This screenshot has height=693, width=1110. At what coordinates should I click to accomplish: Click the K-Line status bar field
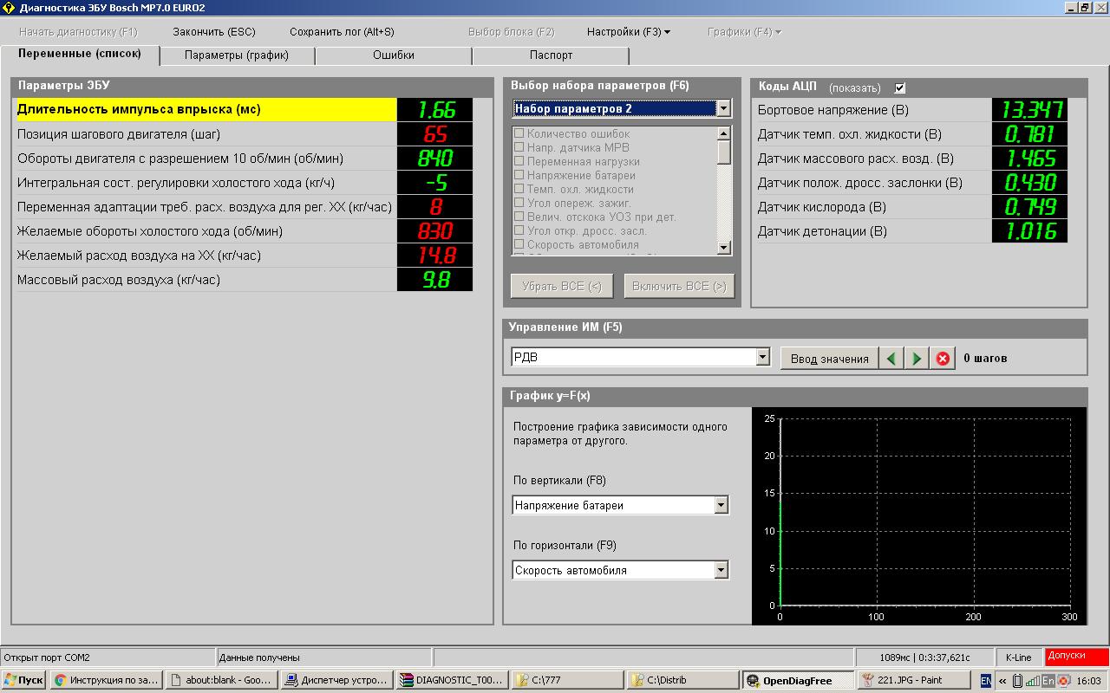point(1018,657)
